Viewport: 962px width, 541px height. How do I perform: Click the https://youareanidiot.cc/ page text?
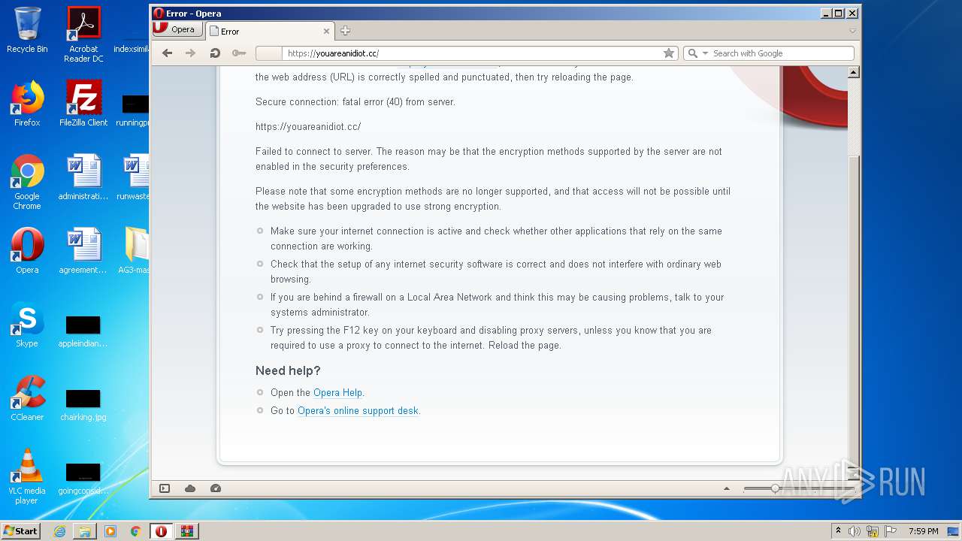pyautogui.click(x=308, y=126)
